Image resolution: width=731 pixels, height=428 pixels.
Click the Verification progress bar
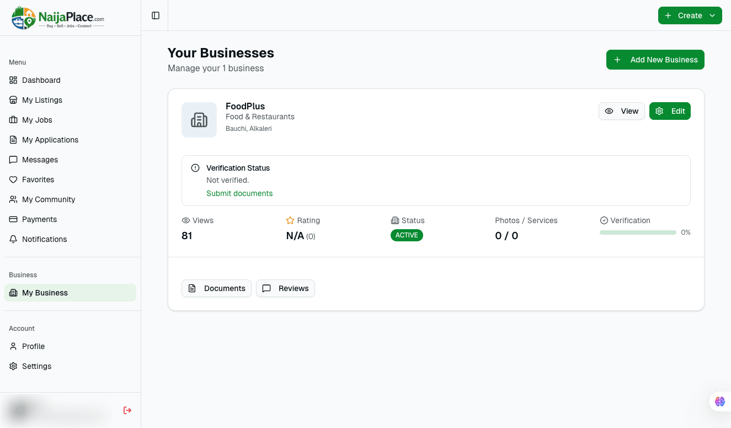(x=637, y=233)
